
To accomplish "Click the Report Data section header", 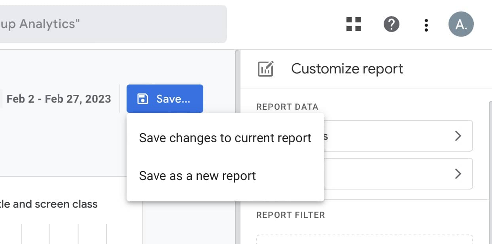I will click(287, 107).
